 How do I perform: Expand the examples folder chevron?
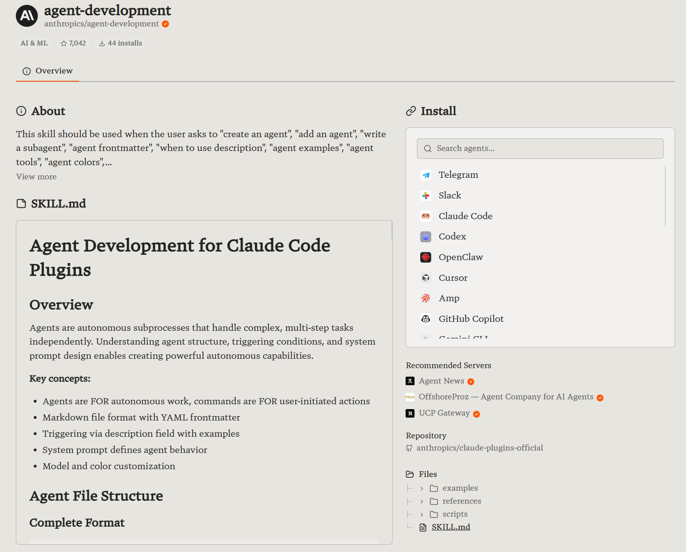click(x=422, y=488)
